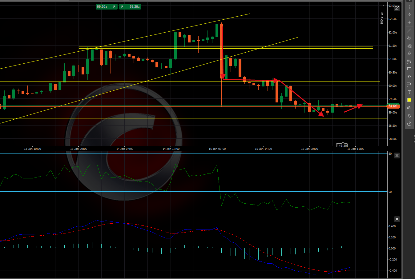The width and height of the screenshot is (415, 279).
Task: Click the 63.00 price axis label
Action: 392,6
